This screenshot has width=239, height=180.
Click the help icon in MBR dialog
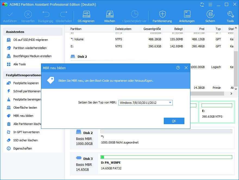coord(178,68)
